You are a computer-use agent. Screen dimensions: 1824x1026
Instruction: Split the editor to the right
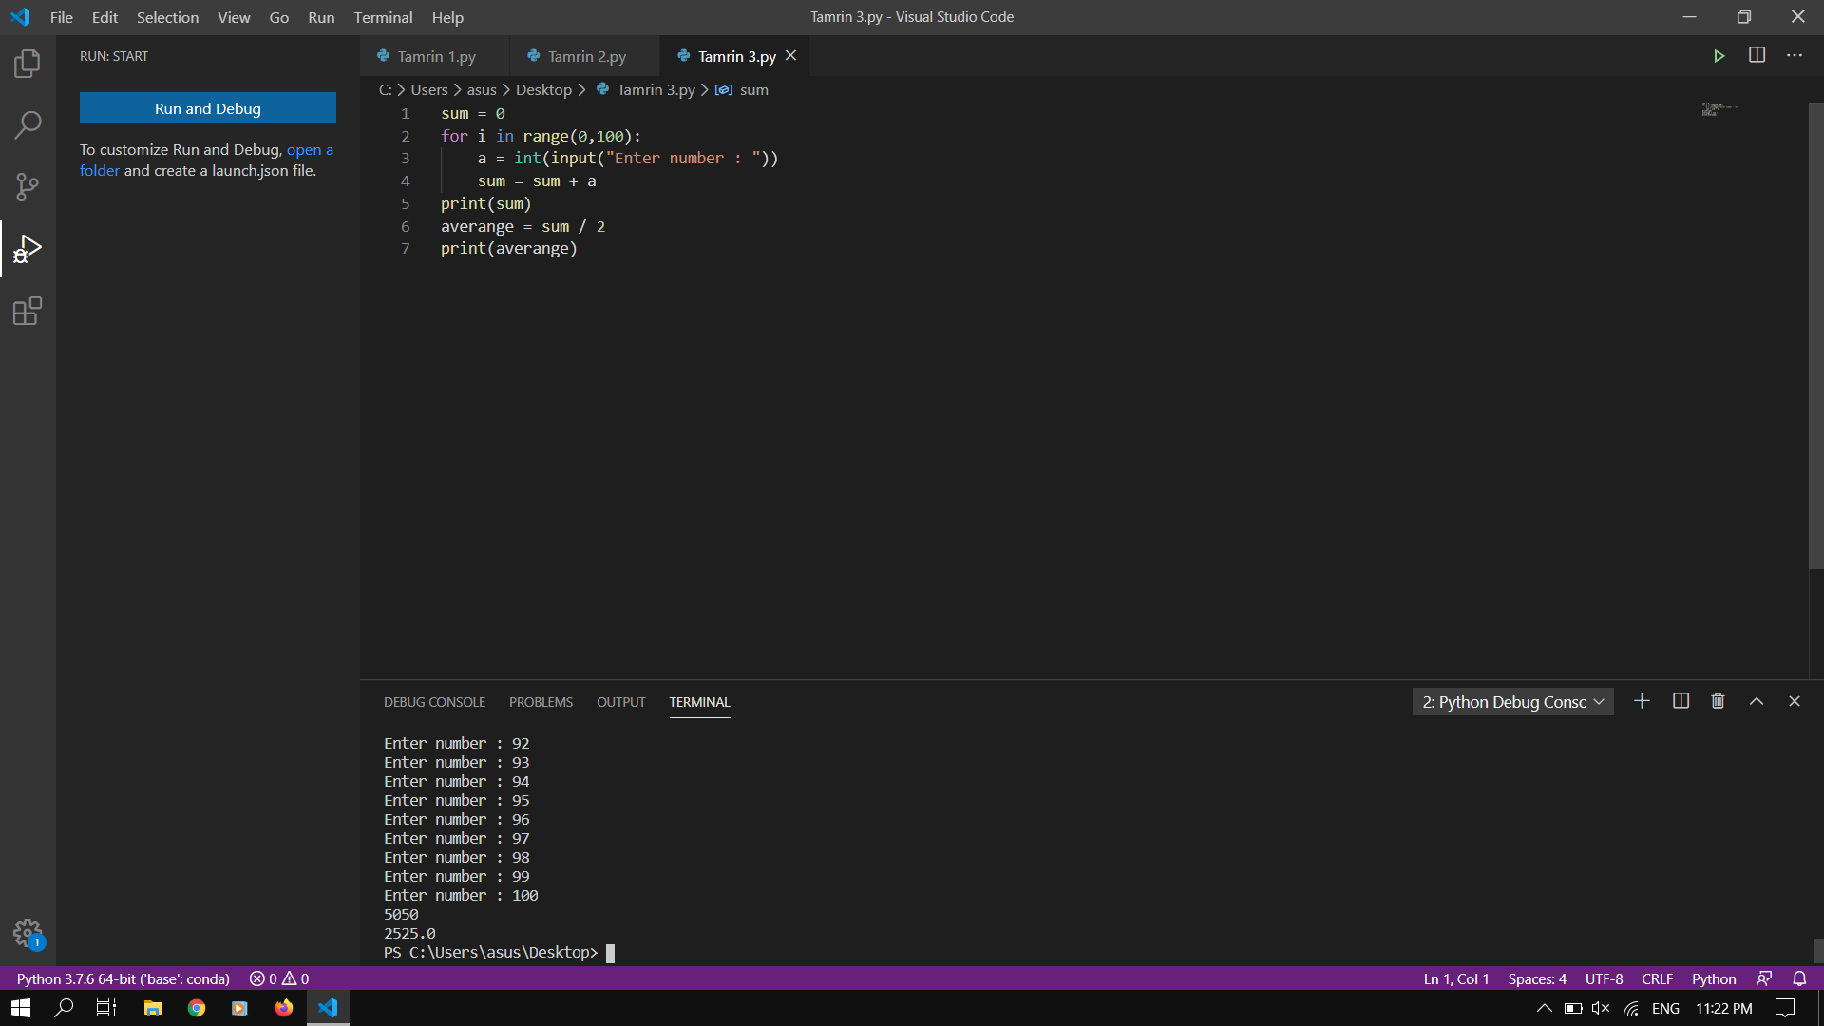coord(1757,55)
